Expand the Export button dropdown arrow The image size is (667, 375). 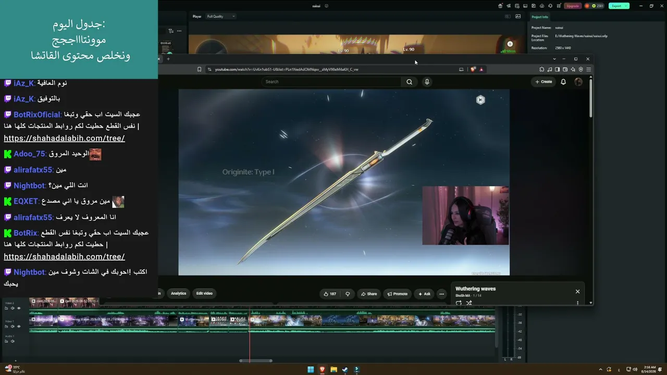click(x=626, y=6)
